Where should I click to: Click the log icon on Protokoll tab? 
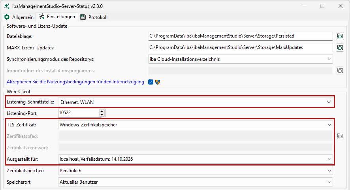[83, 17]
